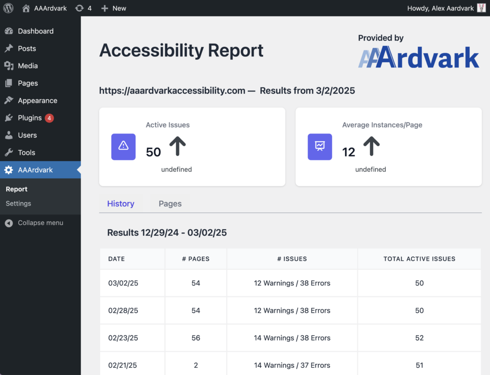Click the WordPress logo icon
Image resolution: width=490 pixels, height=375 pixels.
(9, 8)
